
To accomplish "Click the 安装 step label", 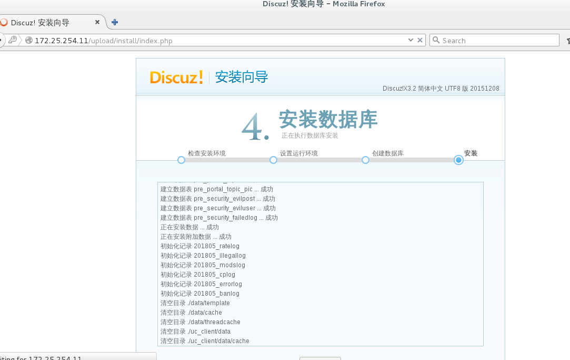I will click(471, 153).
